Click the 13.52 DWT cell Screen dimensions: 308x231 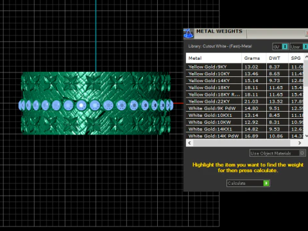(277, 101)
